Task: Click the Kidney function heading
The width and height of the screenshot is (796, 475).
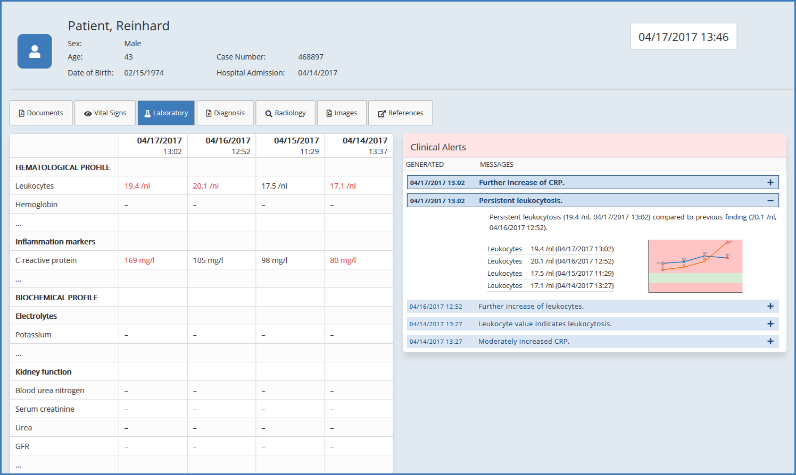Action: (x=43, y=372)
